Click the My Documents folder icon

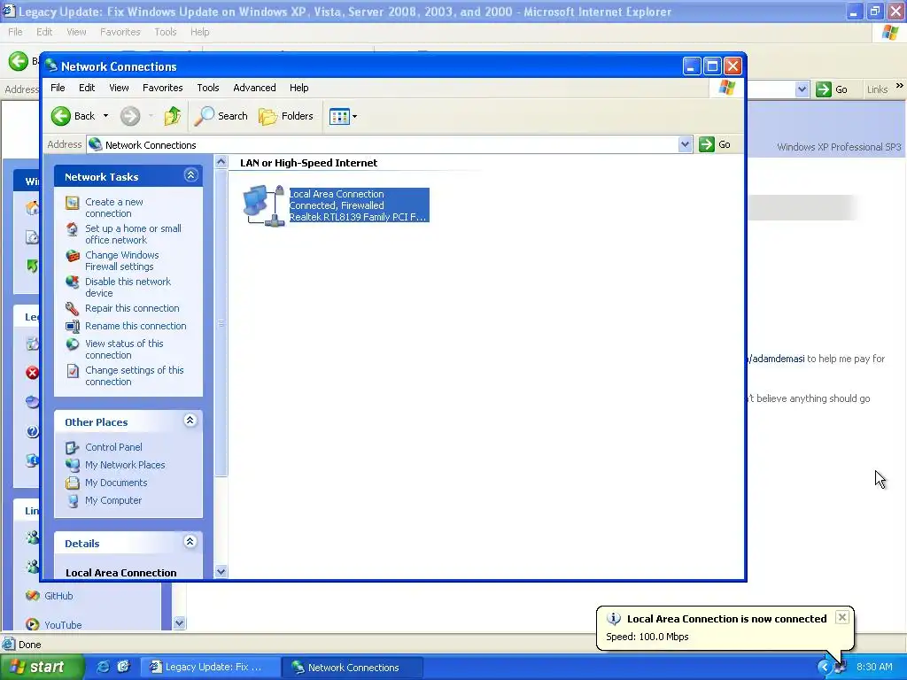coord(73,483)
